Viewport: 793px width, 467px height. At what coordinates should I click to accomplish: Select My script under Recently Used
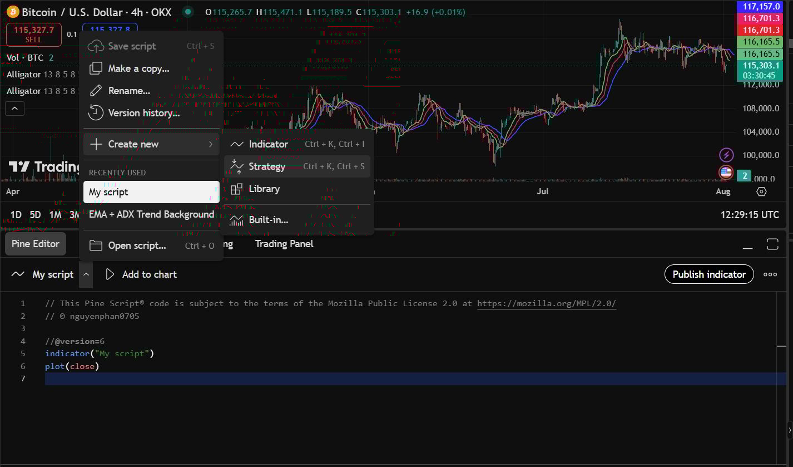point(151,192)
